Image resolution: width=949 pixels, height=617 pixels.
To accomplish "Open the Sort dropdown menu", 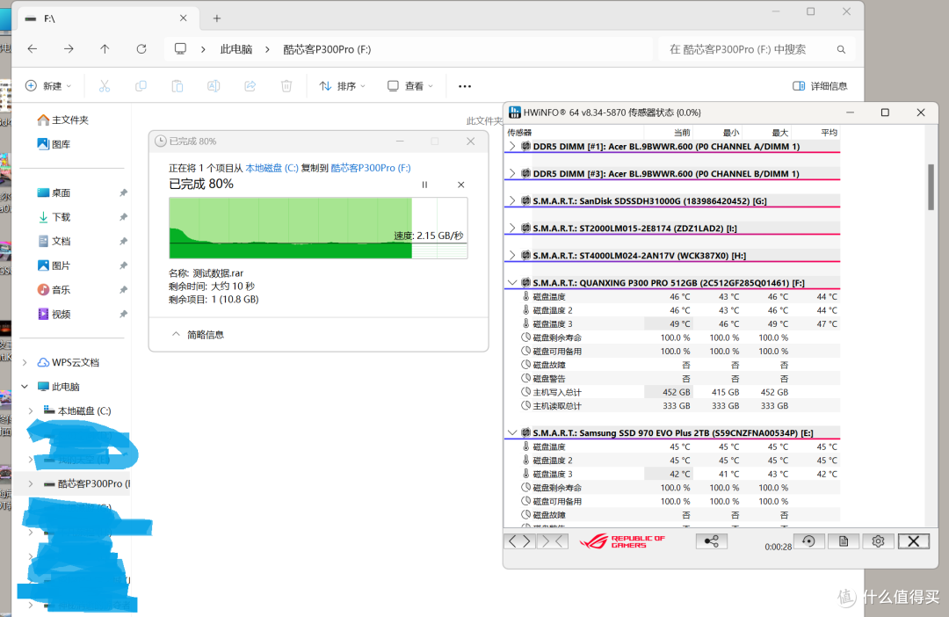I will tap(342, 86).
